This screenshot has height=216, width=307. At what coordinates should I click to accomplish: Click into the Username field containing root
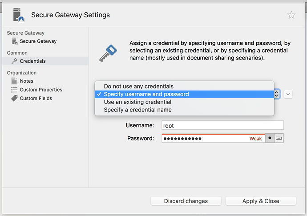(x=222, y=126)
